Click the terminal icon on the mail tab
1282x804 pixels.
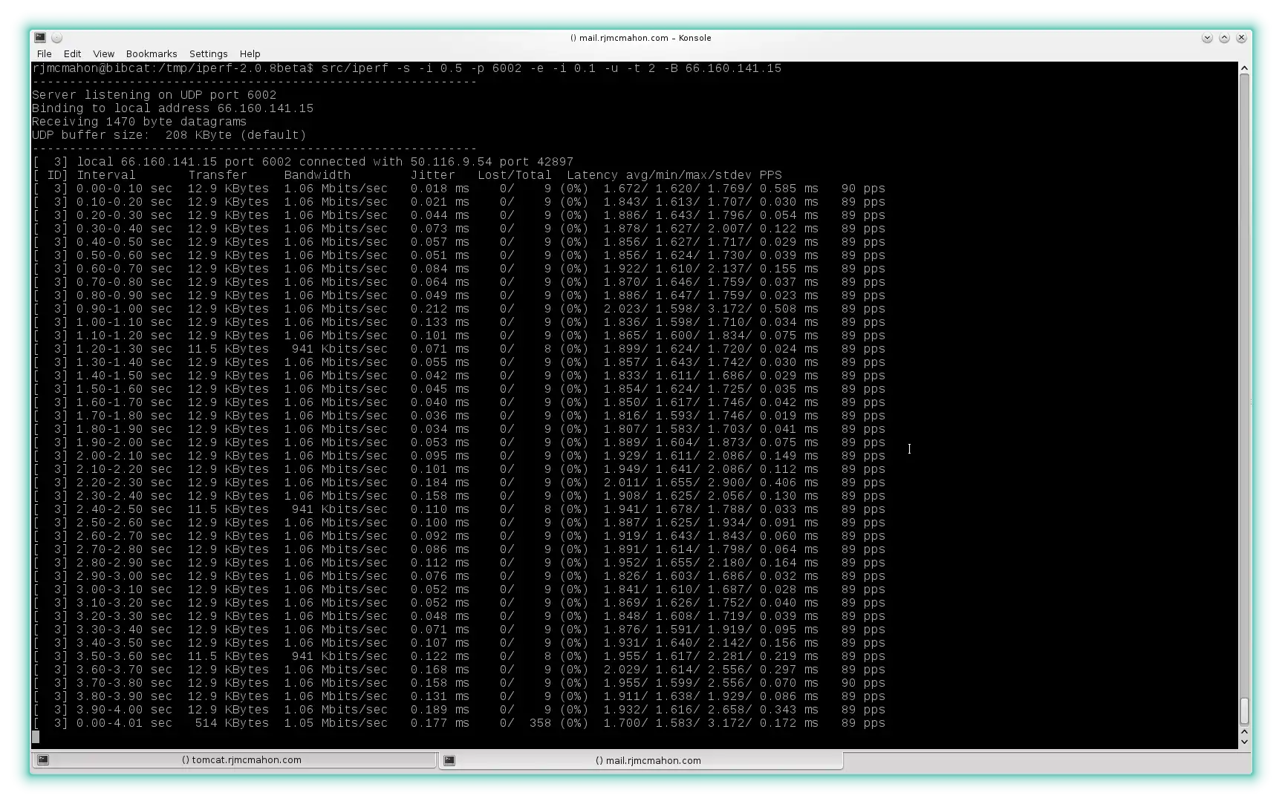(x=449, y=760)
